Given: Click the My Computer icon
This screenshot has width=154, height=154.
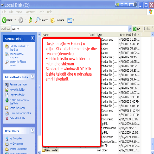Looking at the screenshot, I should pos(7,139).
